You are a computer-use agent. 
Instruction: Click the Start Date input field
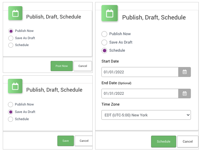(140, 72)
